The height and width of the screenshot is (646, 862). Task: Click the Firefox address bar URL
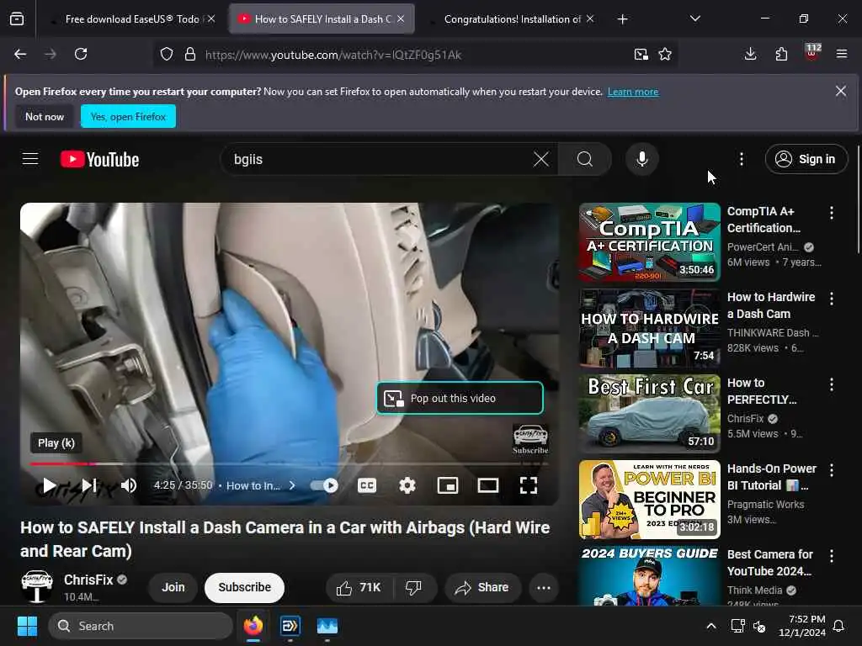(x=333, y=55)
